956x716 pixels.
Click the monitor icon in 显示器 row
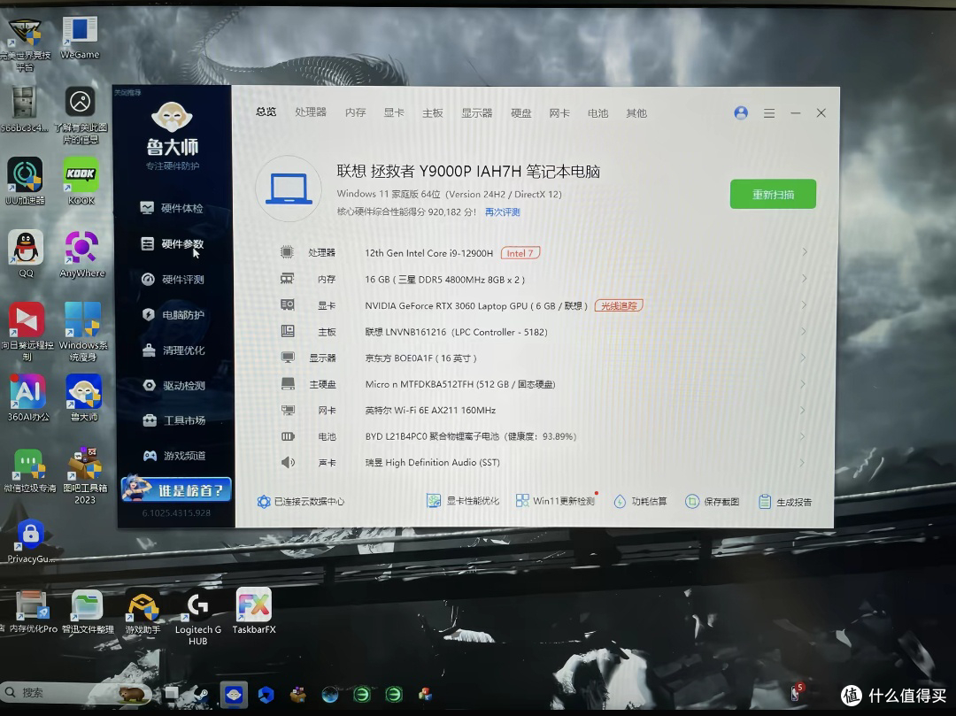pyautogui.click(x=288, y=357)
